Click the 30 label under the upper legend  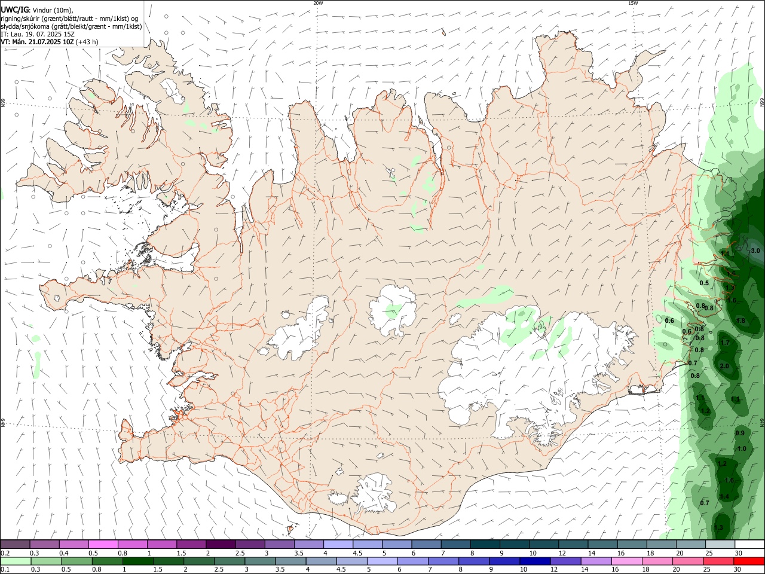tap(738, 553)
